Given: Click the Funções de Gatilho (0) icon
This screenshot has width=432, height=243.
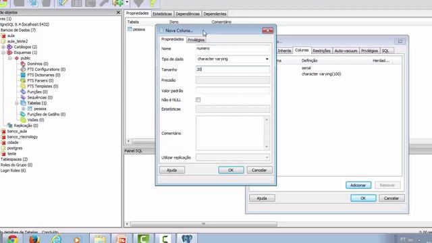Looking at the screenshot, I should coord(23,114).
